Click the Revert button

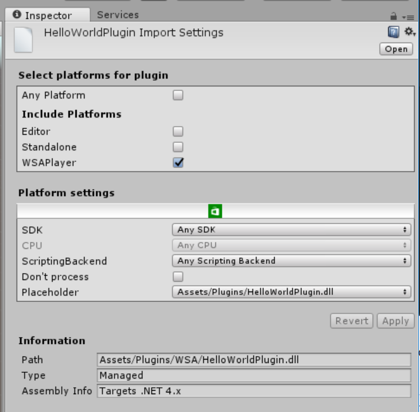(x=351, y=320)
